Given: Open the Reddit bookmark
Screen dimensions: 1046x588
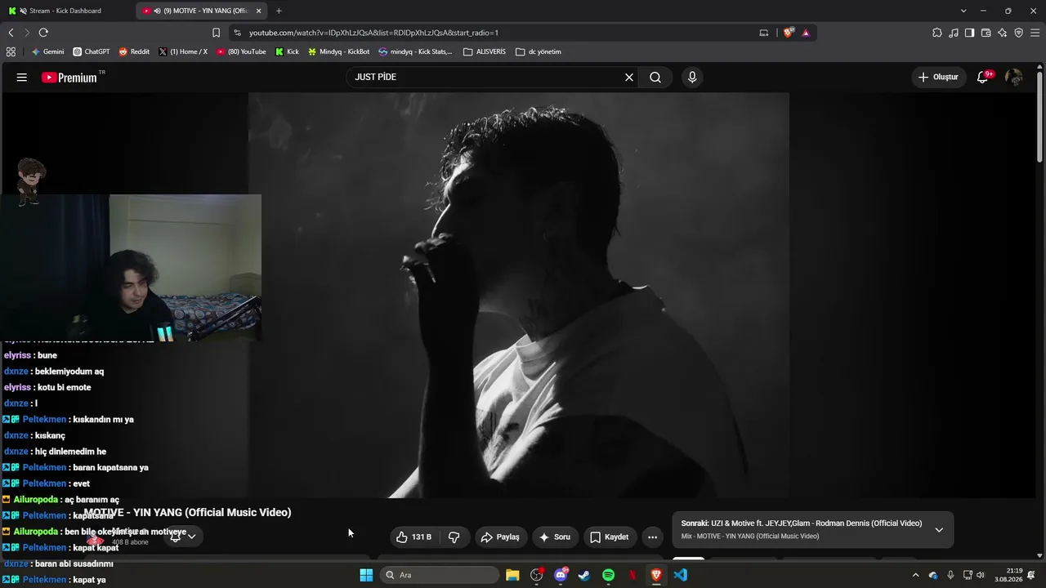Looking at the screenshot, I should point(134,51).
